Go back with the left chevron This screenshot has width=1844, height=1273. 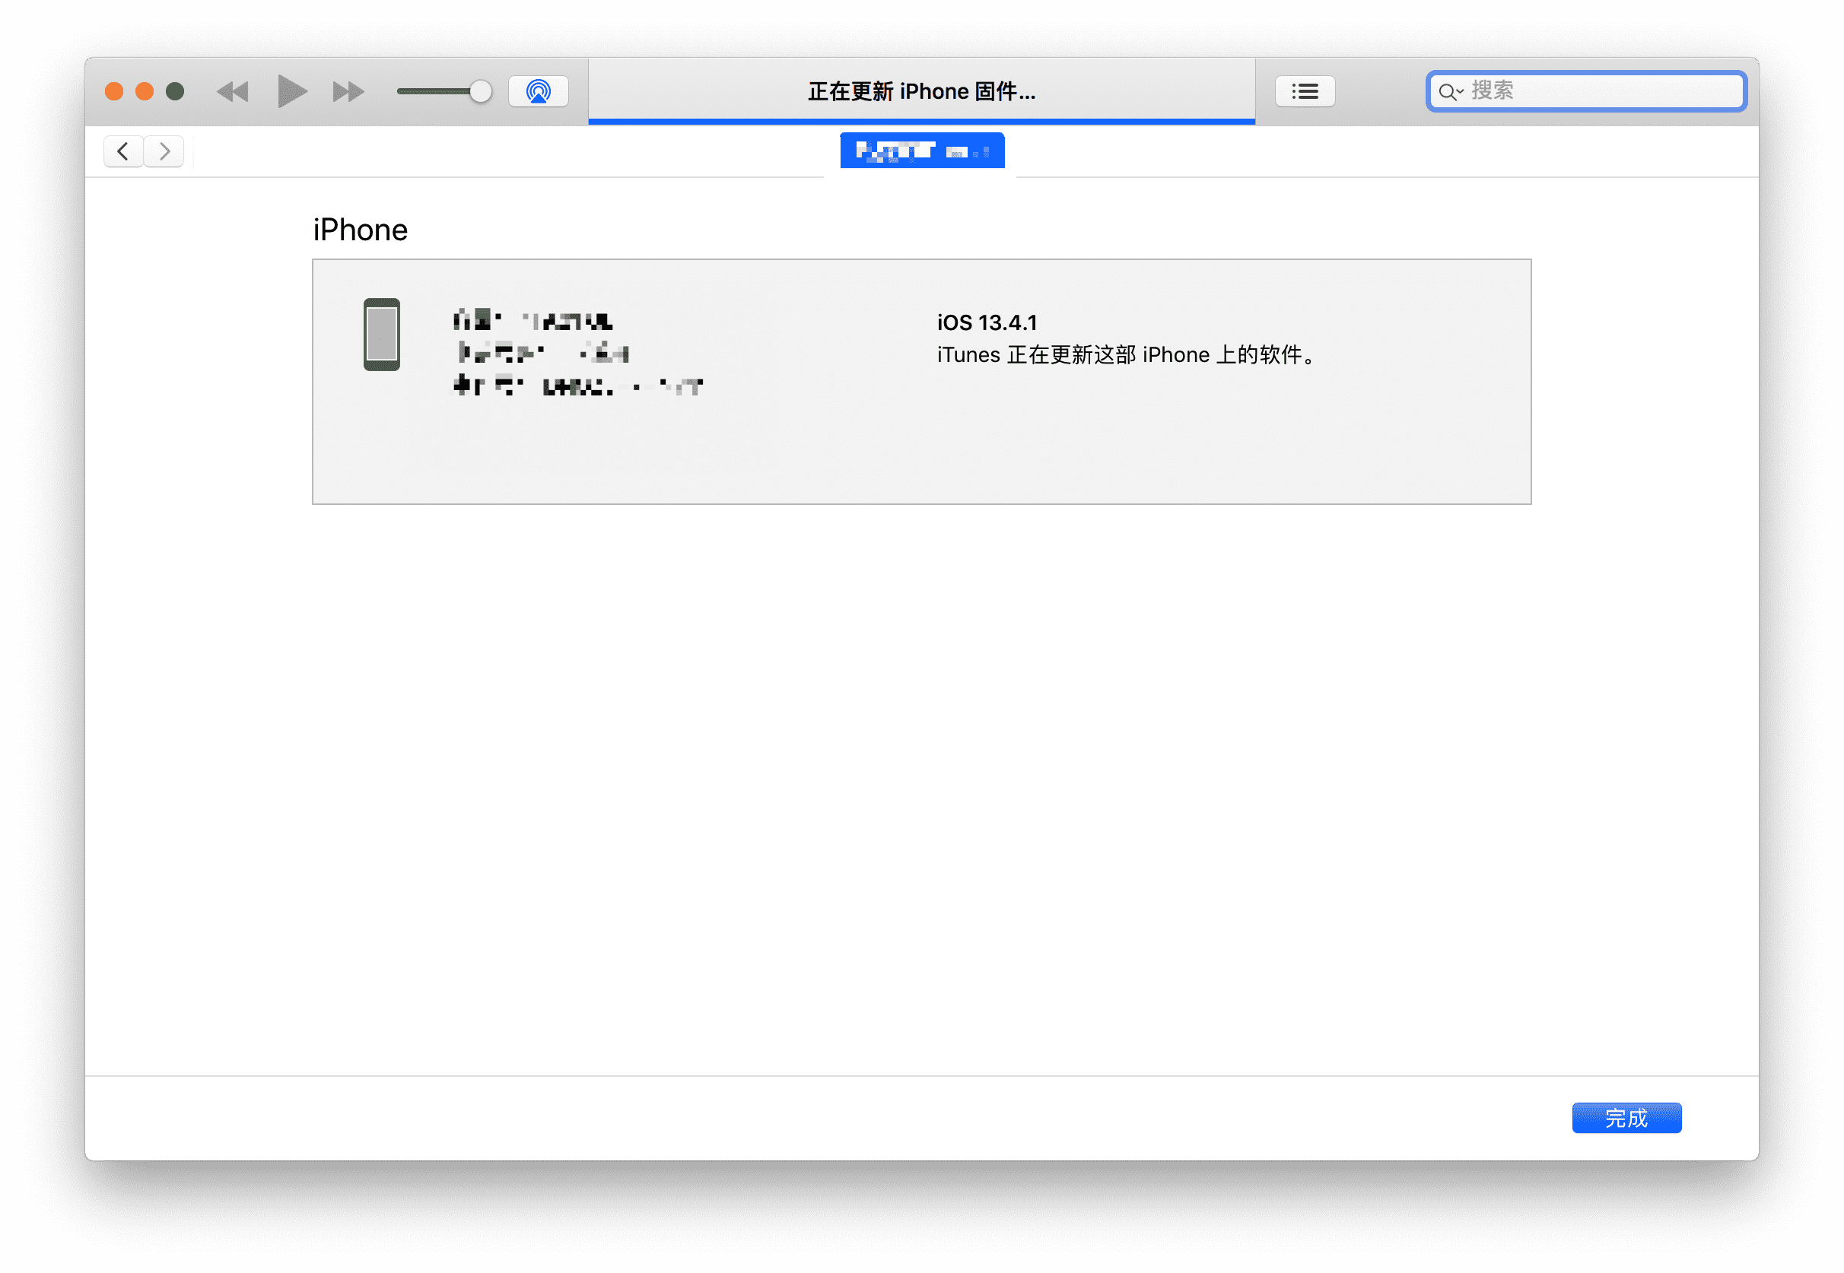[123, 151]
